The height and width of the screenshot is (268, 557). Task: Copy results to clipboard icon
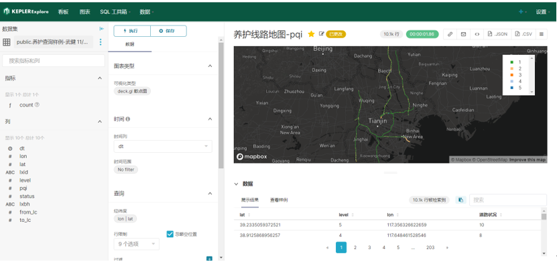pyautogui.click(x=460, y=200)
